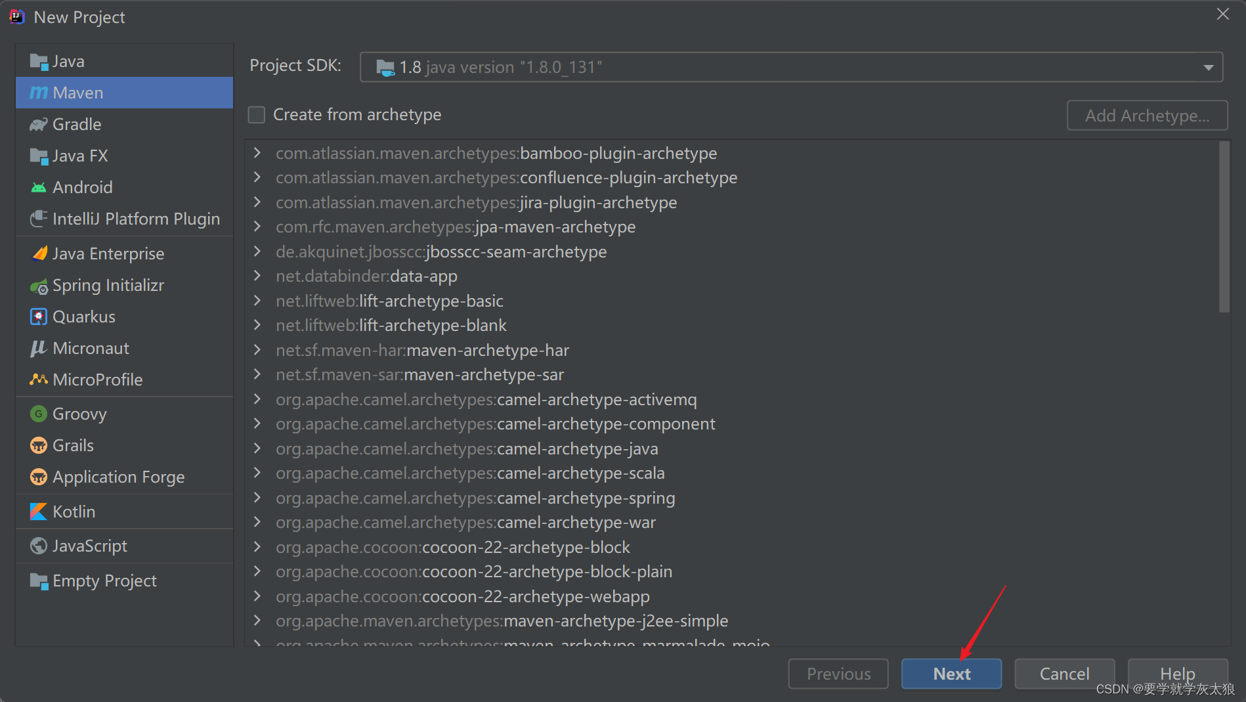Expand maven-archetype-har node
Viewport: 1246px width, 702px height.
(x=257, y=350)
